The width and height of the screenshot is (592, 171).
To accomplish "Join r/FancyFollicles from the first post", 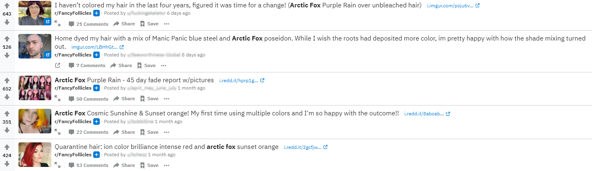I will [x=96, y=13].
